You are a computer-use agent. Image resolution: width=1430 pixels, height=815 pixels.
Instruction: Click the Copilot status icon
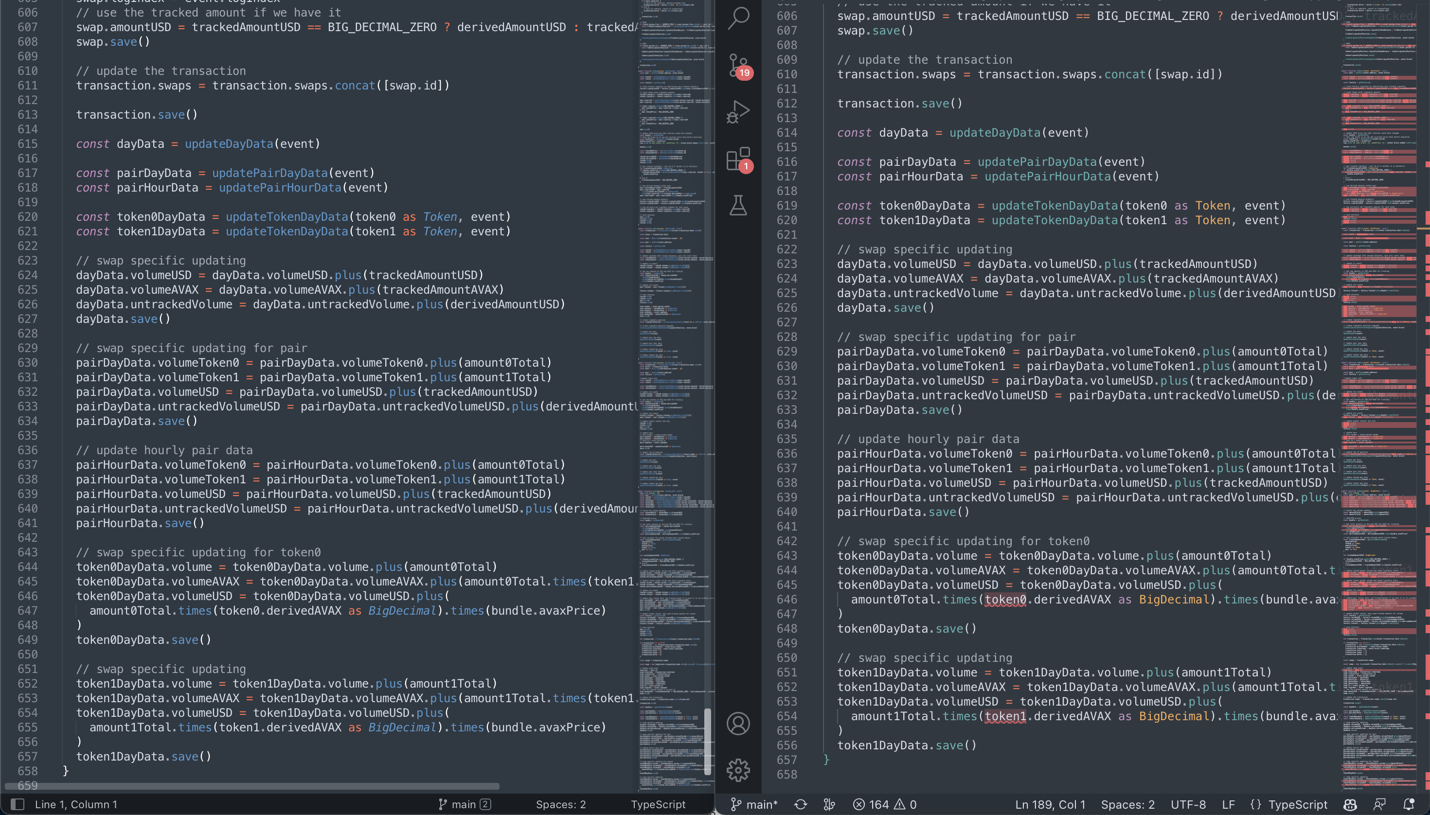click(x=1350, y=804)
